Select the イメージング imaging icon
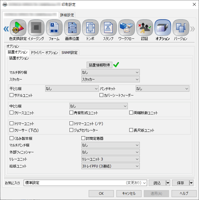The image size is (199, 200). [x=36, y=28]
